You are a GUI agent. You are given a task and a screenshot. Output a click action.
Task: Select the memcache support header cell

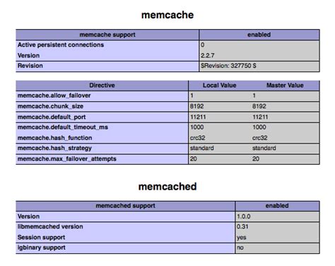[107, 35]
